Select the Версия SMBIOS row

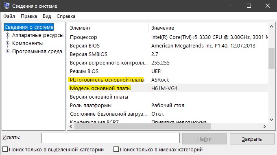click(x=168, y=54)
